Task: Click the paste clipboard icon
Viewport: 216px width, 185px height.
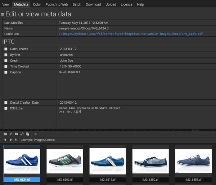Action: pos(27,134)
